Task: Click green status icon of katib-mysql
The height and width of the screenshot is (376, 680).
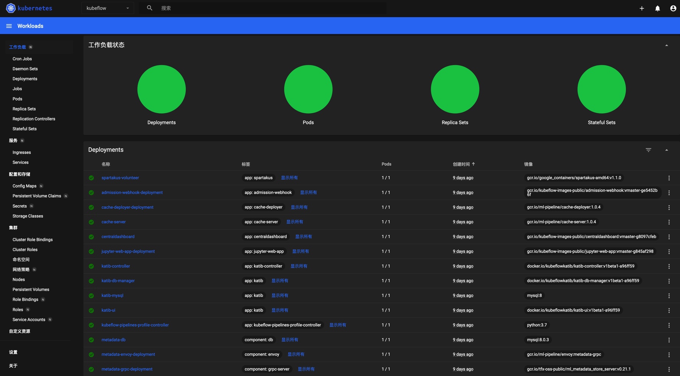Action: [x=91, y=296]
